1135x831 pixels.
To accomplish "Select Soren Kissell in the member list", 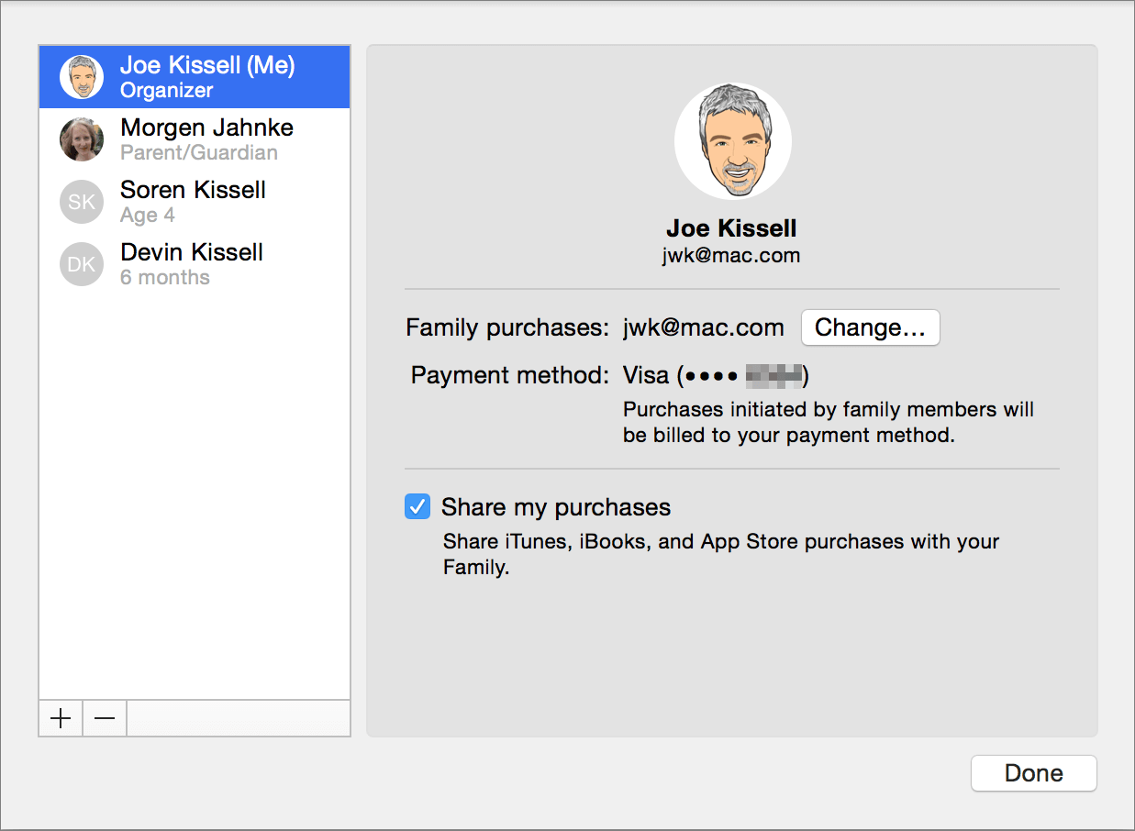I will click(193, 201).
